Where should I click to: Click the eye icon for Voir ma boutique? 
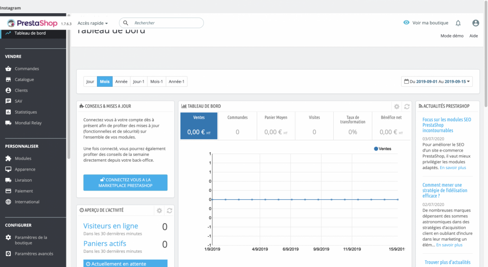coord(406,23)
